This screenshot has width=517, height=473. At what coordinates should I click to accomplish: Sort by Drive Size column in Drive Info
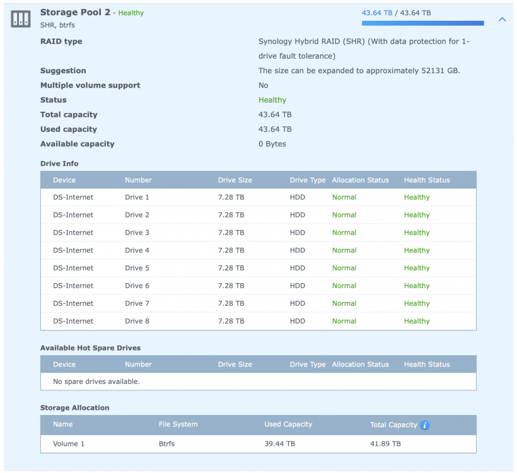(x=235, y=180)
